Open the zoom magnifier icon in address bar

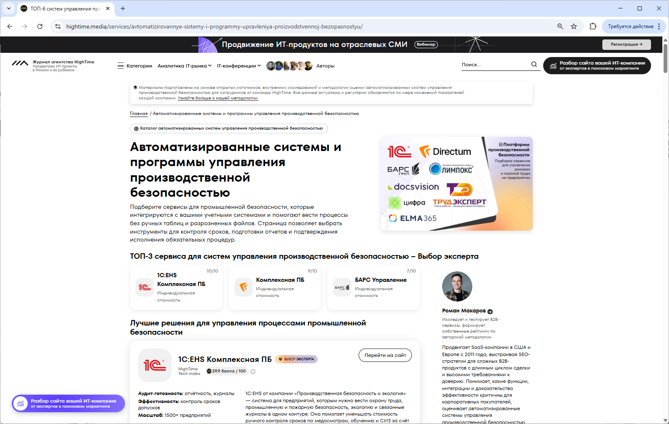(x=560, y=26)
